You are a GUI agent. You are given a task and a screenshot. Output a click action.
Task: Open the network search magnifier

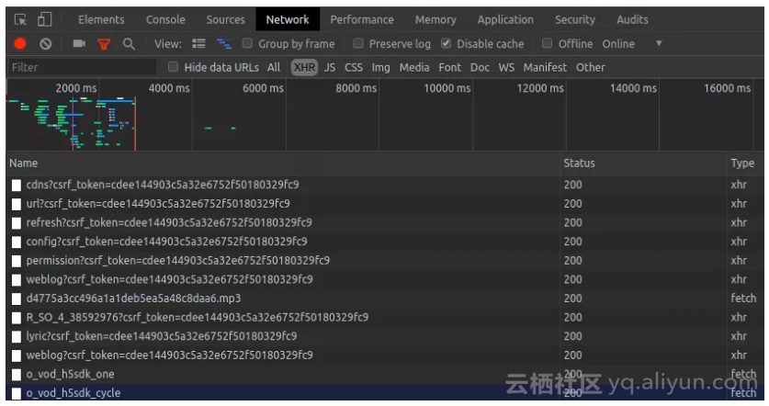[x=129, y=44]
